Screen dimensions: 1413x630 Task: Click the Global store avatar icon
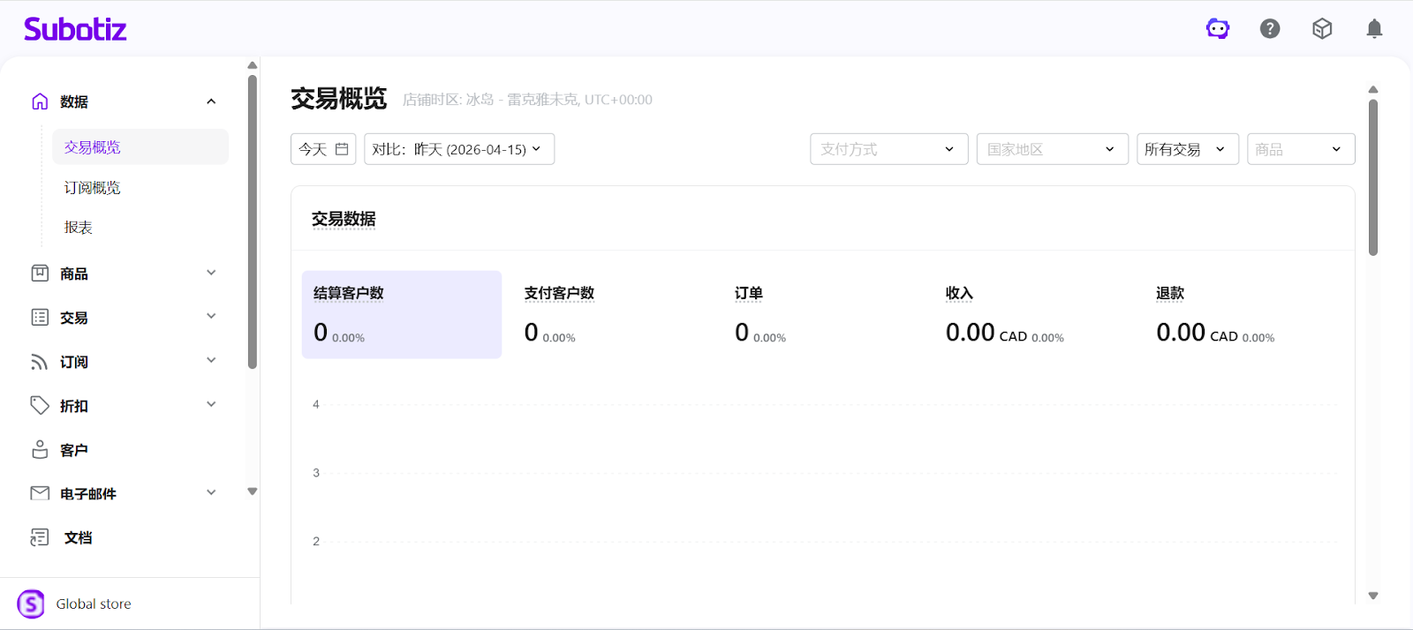pyautogui.click(x=31, y=604)
